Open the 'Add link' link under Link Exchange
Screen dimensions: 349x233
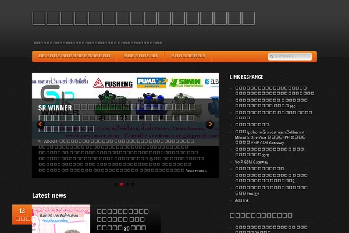pyautogui.click(x=242, y=200)
